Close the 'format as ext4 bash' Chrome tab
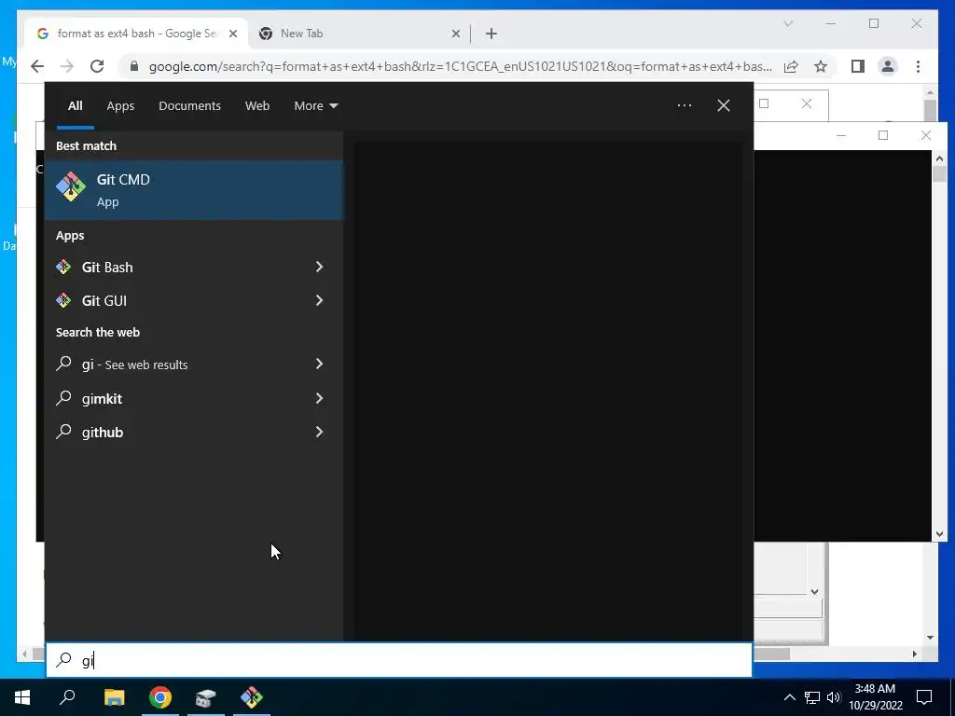Viewport: 955px width, 716px height. [232, 34]
